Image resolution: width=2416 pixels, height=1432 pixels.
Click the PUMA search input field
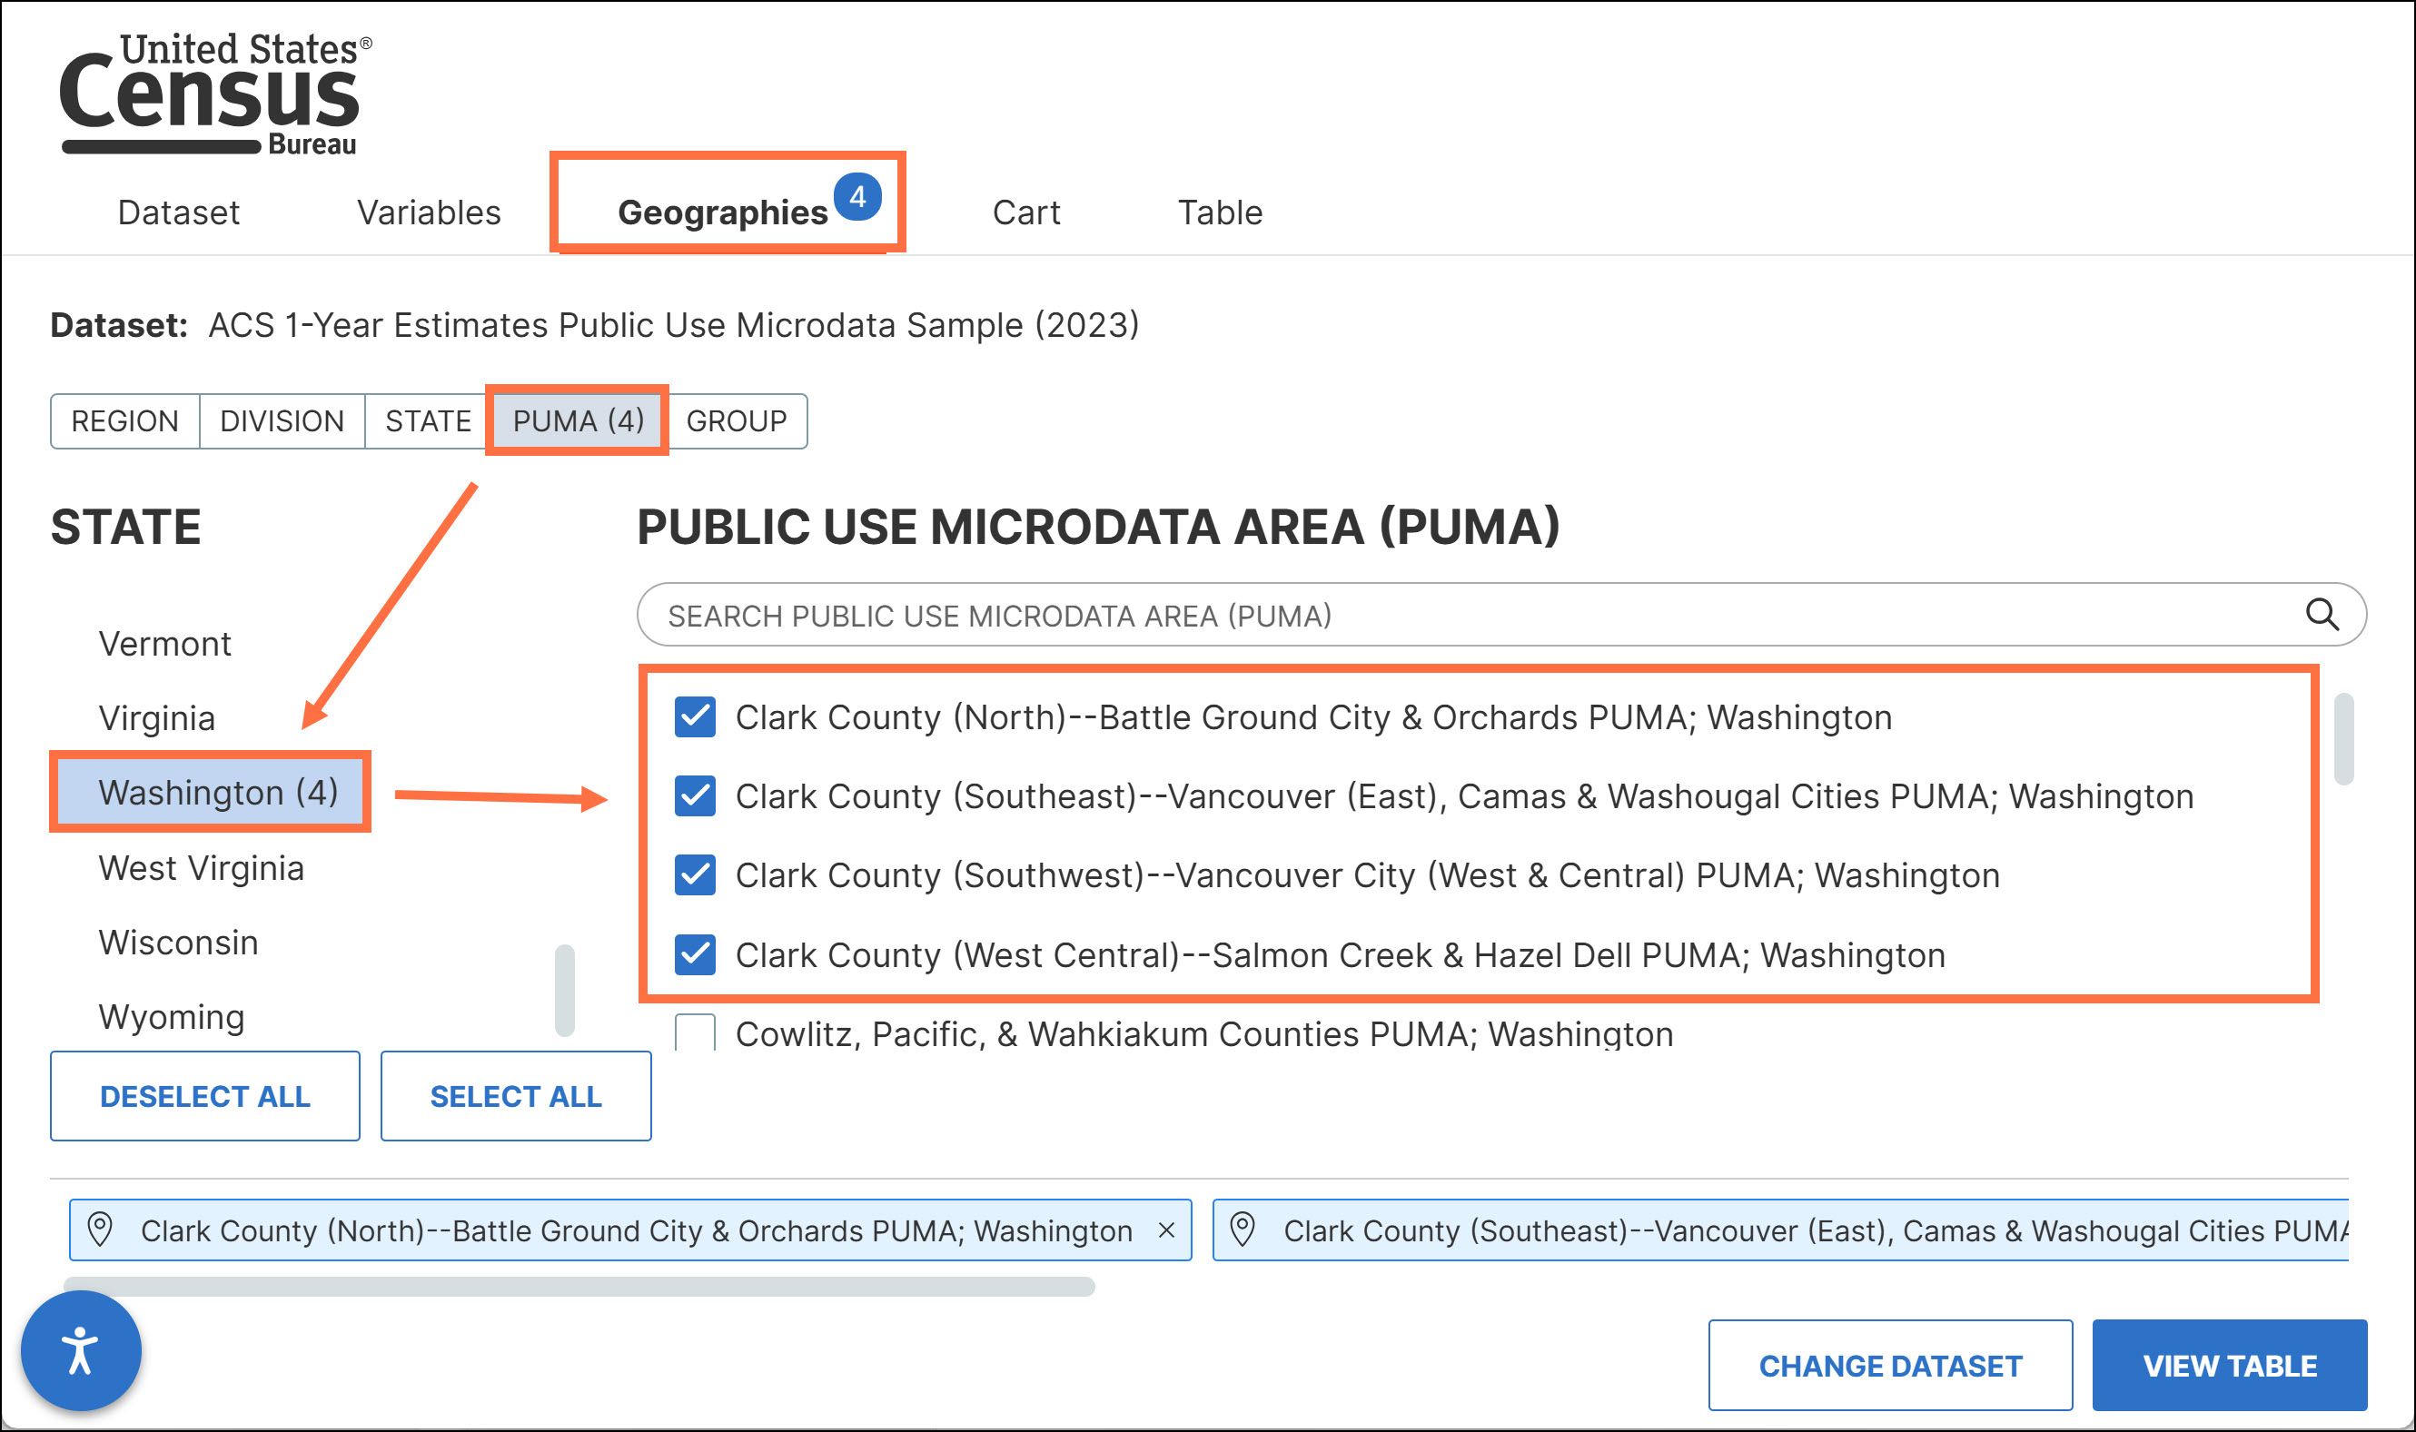1448,615
